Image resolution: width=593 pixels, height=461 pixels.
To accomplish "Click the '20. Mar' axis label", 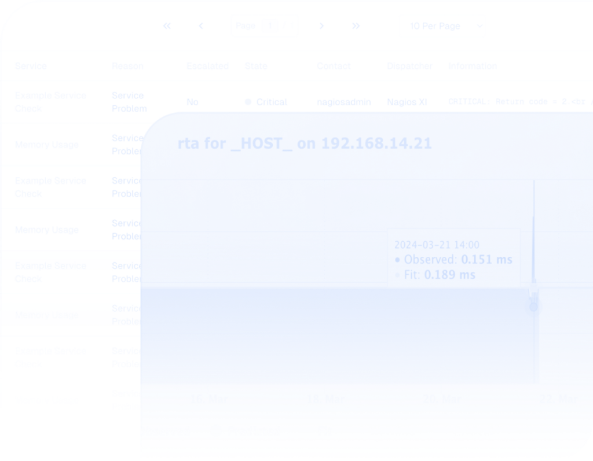I will (x=441, y=399).
